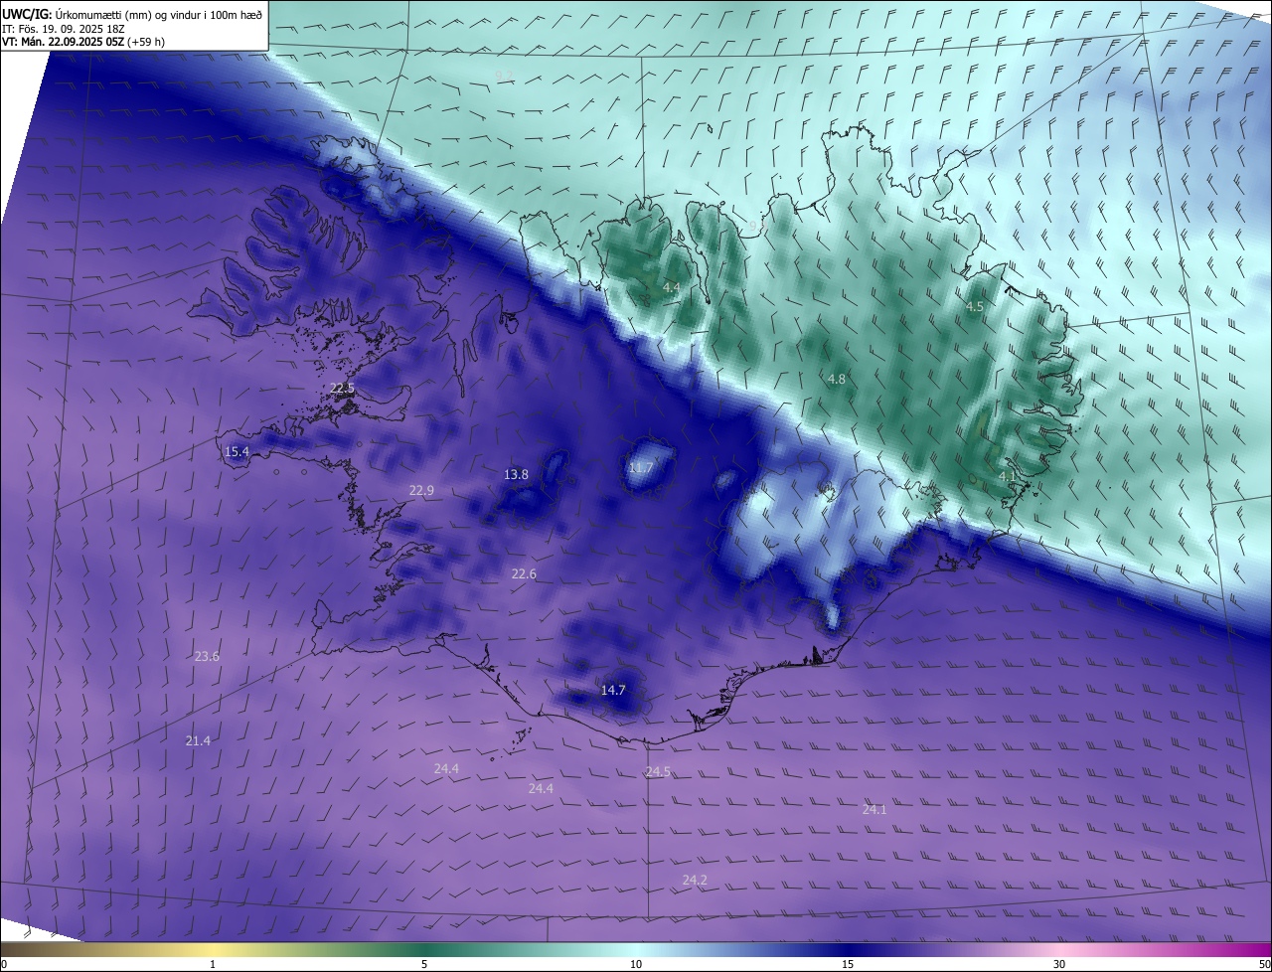The height and width of the screenshot is (972, 1272).
Task: Click the 24.5 value label
Action: pyautogui.click(x=658, y=771)
